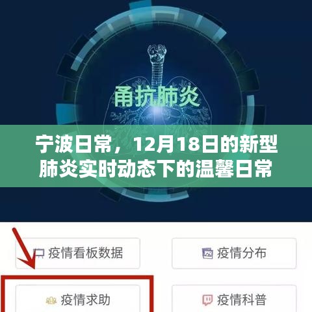Click the red arrow pointing to 疫情求助
Screen dimensions: 312x312
[25, 249]
